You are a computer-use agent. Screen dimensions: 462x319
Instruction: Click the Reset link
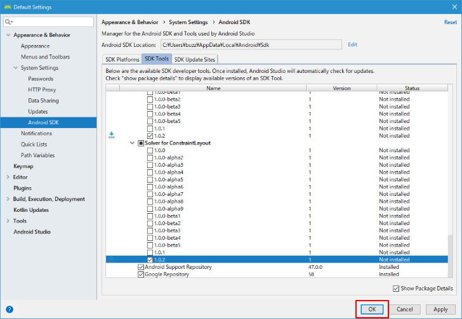pyautogui.click(x=451, y=22)
